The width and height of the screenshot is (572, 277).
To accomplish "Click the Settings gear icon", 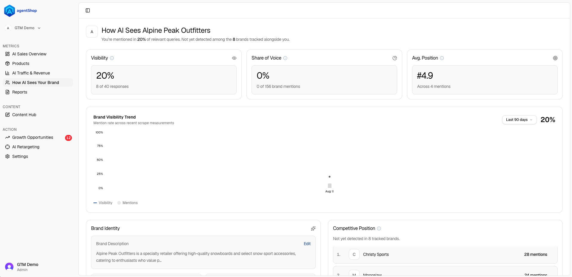I will point(7,156).
